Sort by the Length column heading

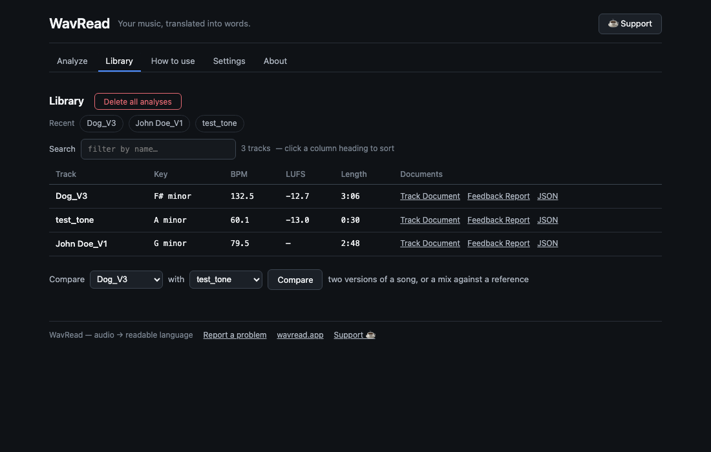pyautogui.click(x=354, y=174)
